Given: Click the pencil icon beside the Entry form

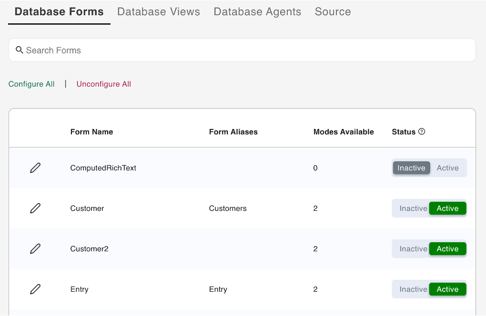Looking at the screenshot, I should 35,289.
